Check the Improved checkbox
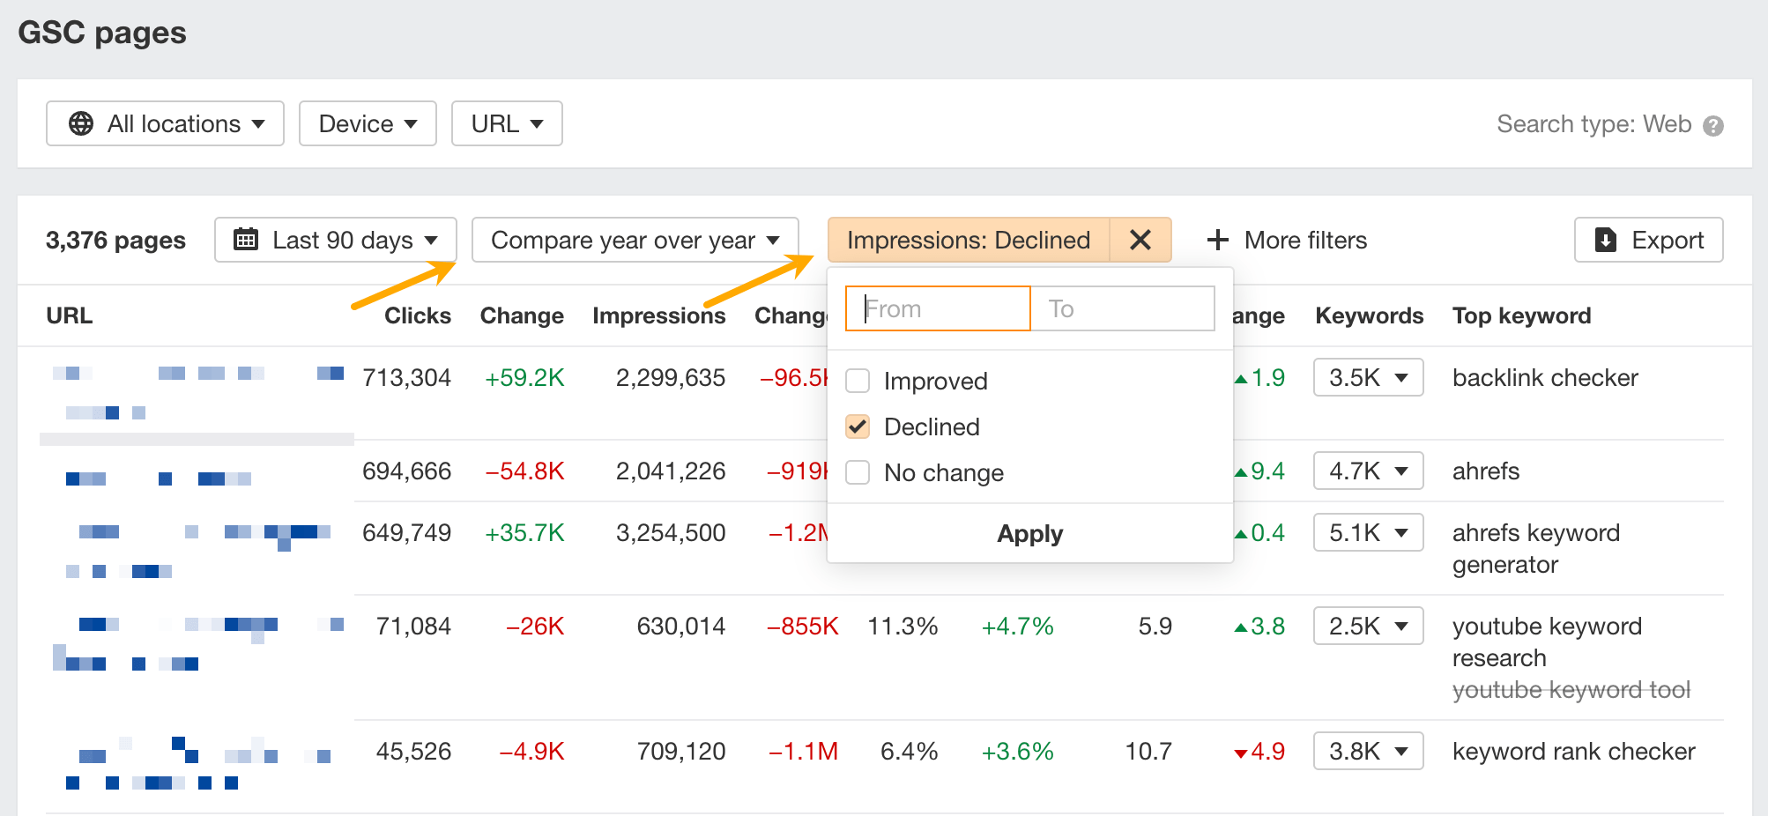Viewport: 1768px width, 816px height. [x=857, y=381]
